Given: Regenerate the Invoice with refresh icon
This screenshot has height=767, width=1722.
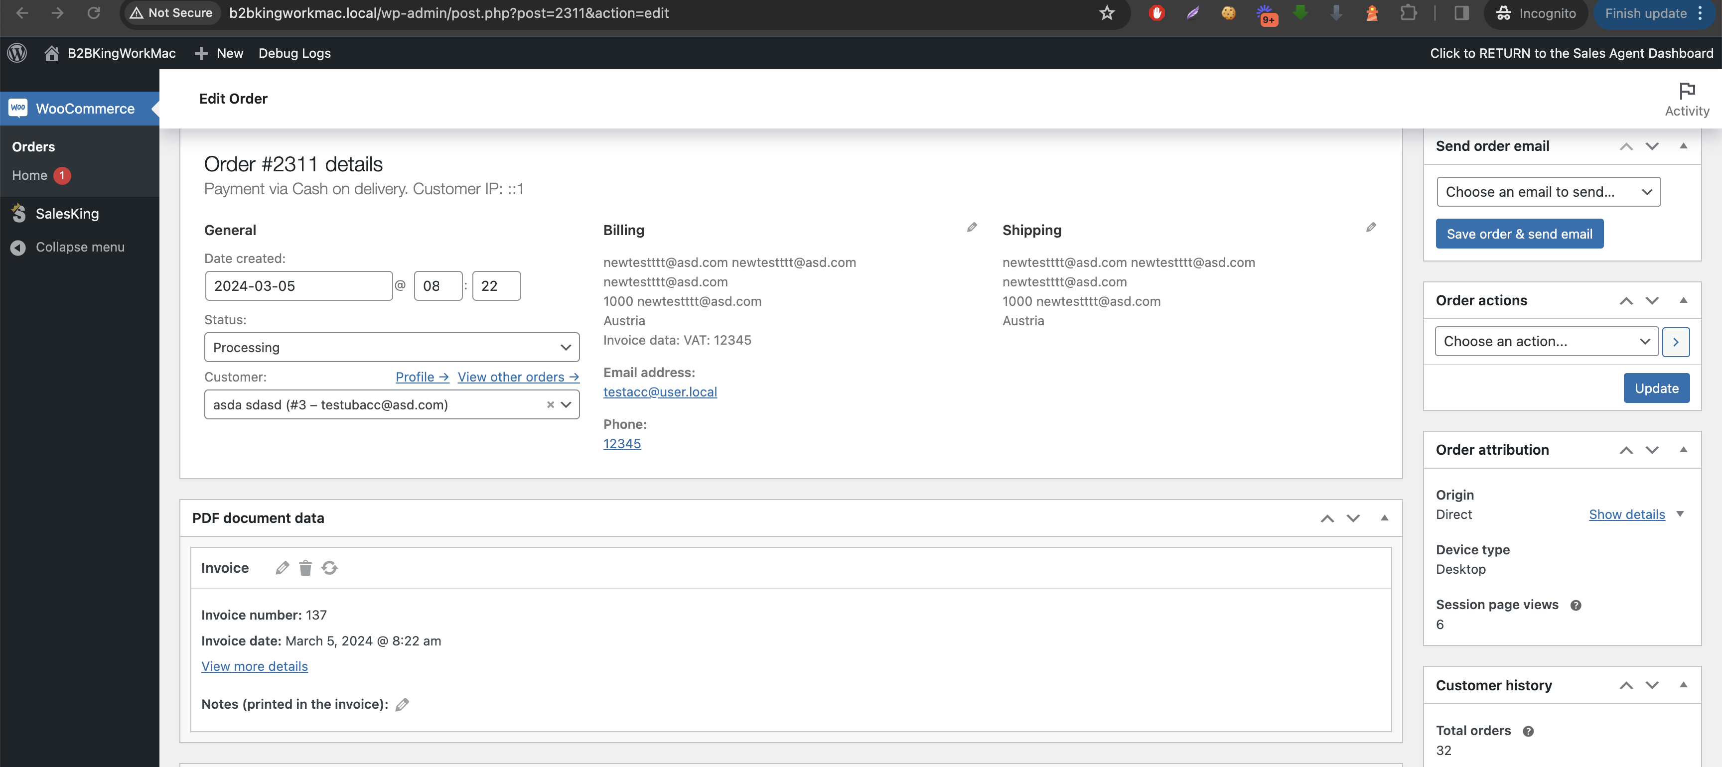Looking at the screenshot, I should [x=329, y=568].
